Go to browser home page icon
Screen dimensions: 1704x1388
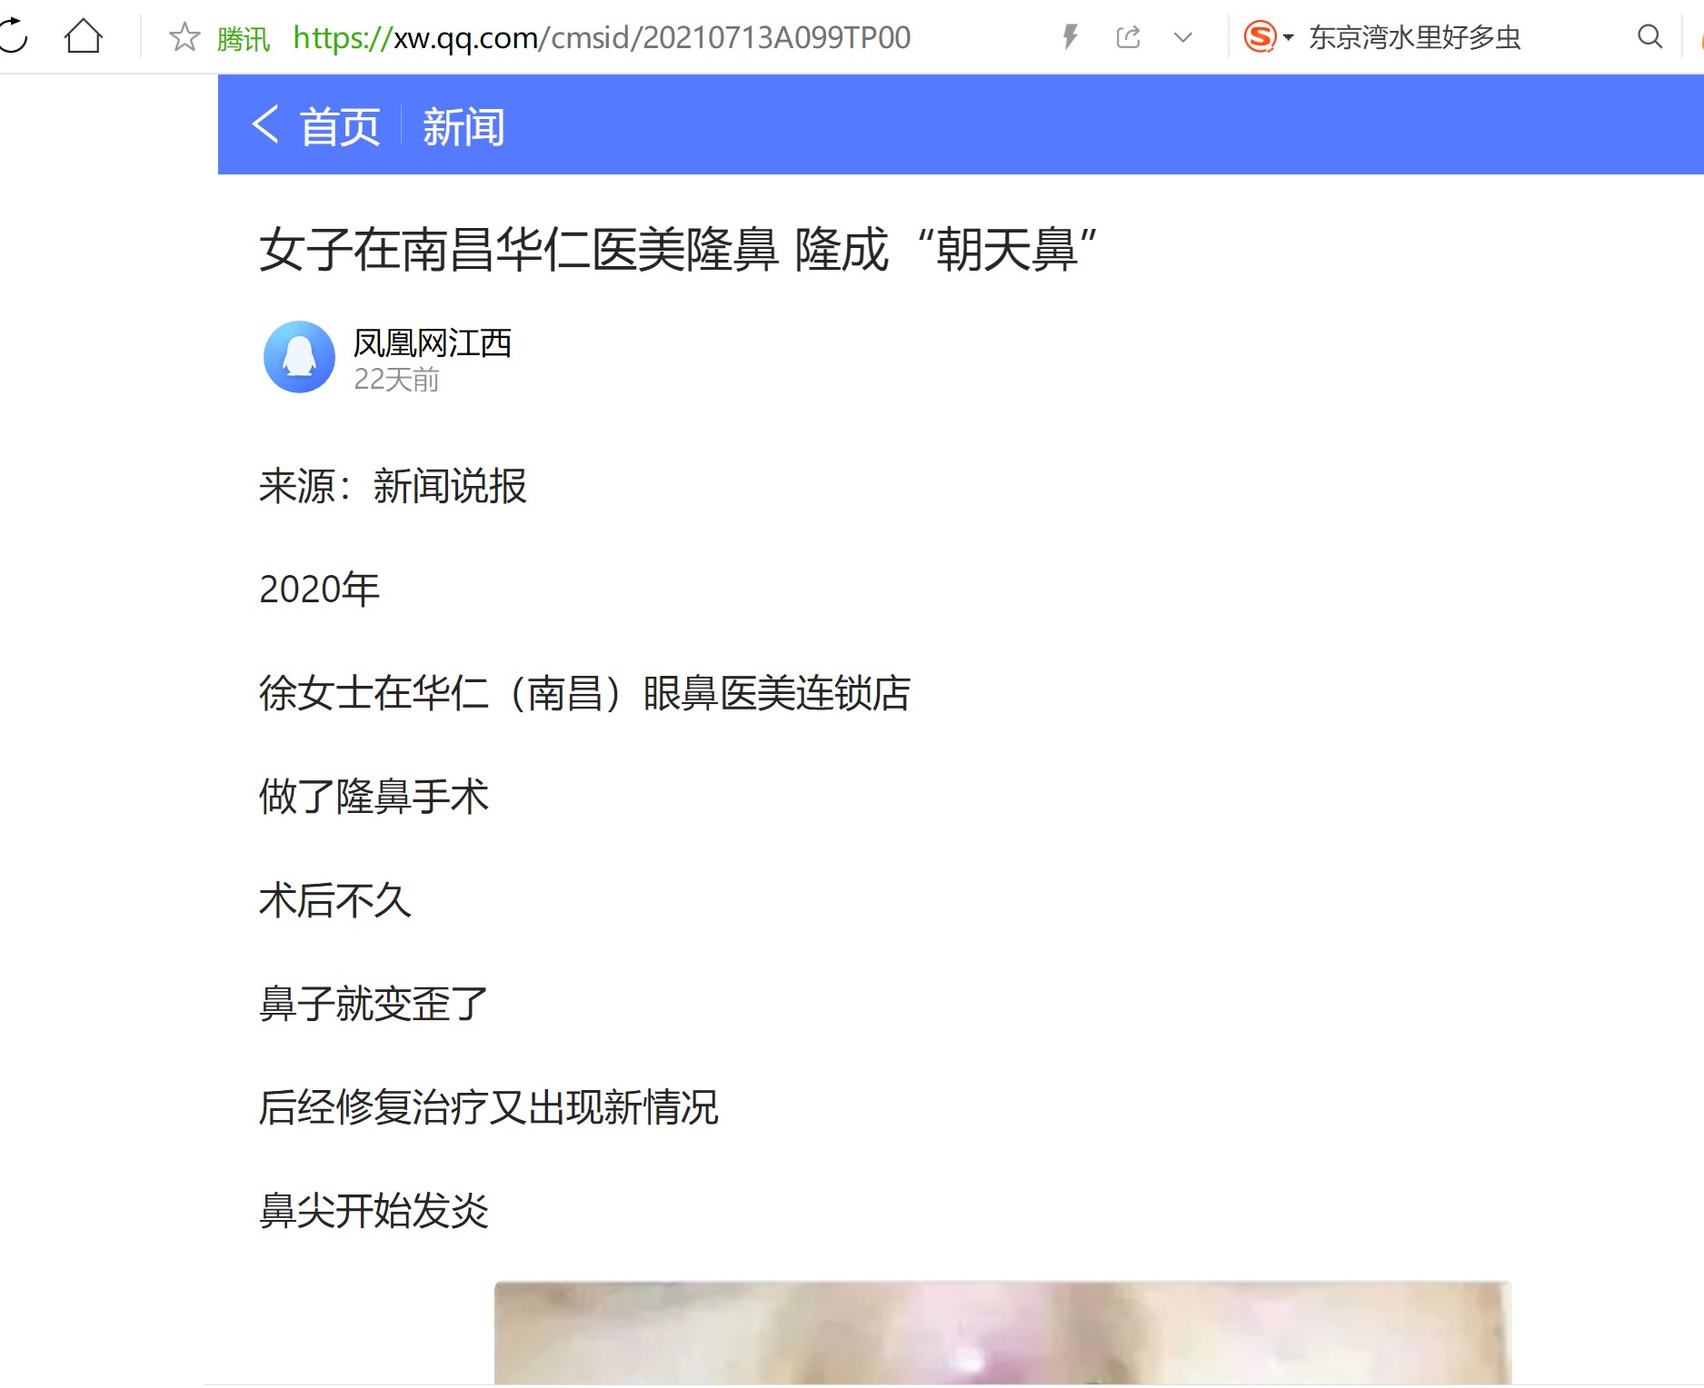click(84, 36)
